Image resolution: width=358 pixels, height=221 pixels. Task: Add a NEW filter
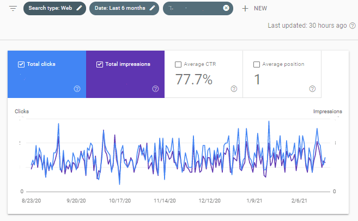[254, 9]
